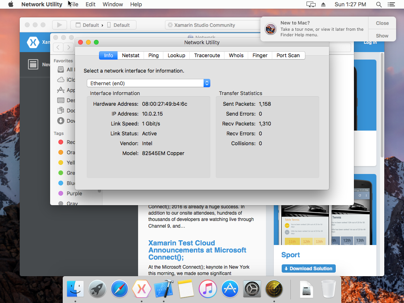
Task: Open the Window menu
Action: click(112, 4)
